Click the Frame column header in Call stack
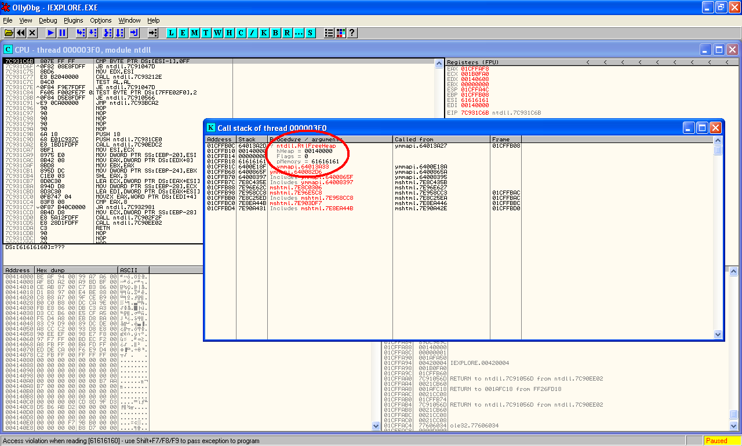The width and height of the screenshot is (742, 446). (507, 139)
